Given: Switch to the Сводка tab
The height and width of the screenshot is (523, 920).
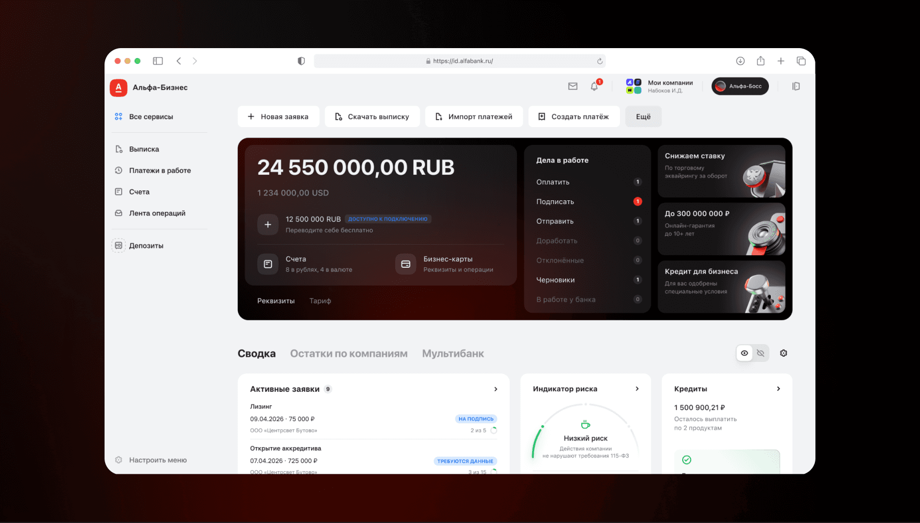Looking at the screenshot, I should (x=257, y=354).
